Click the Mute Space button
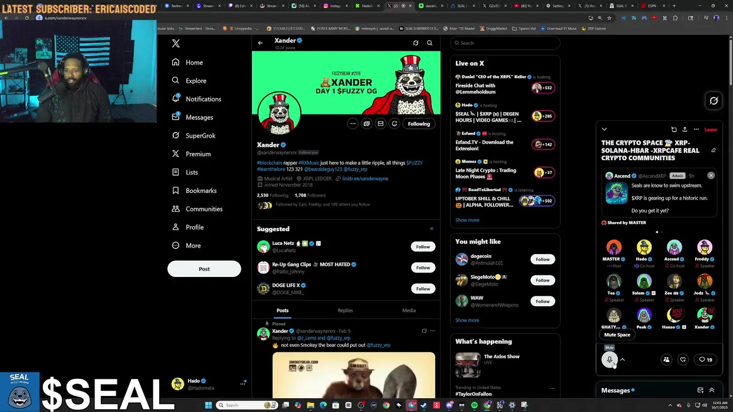The height and width of the screenshot is (412, 733). (x=617, y=335)
